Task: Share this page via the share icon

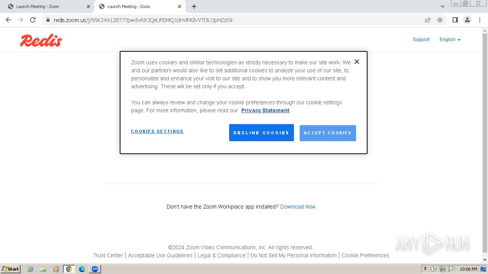Action: 428,20
